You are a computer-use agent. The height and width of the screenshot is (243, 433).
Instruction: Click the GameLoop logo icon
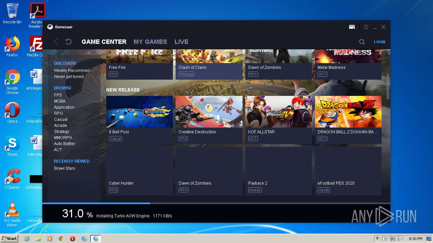point(50,27)
